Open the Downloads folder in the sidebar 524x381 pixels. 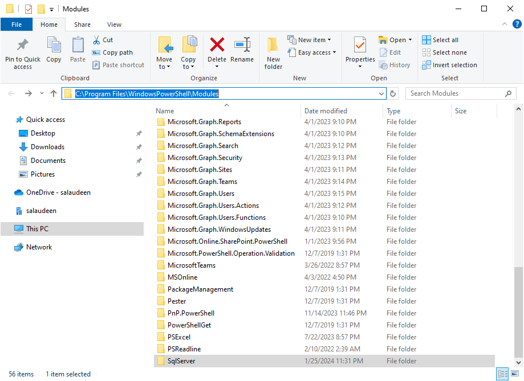46,146
